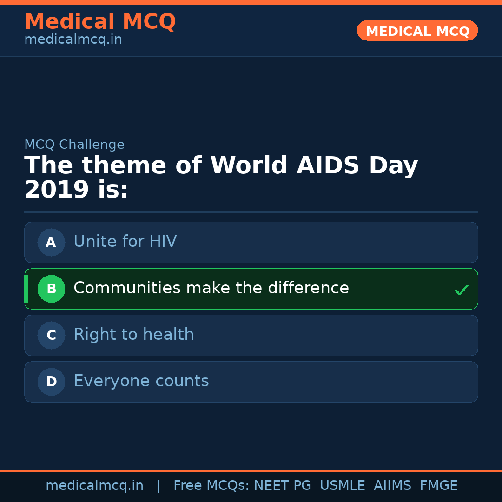This screenshot has width=502, height=502.
Task: Select AIIMS in the footer
Action: point(392,486)
